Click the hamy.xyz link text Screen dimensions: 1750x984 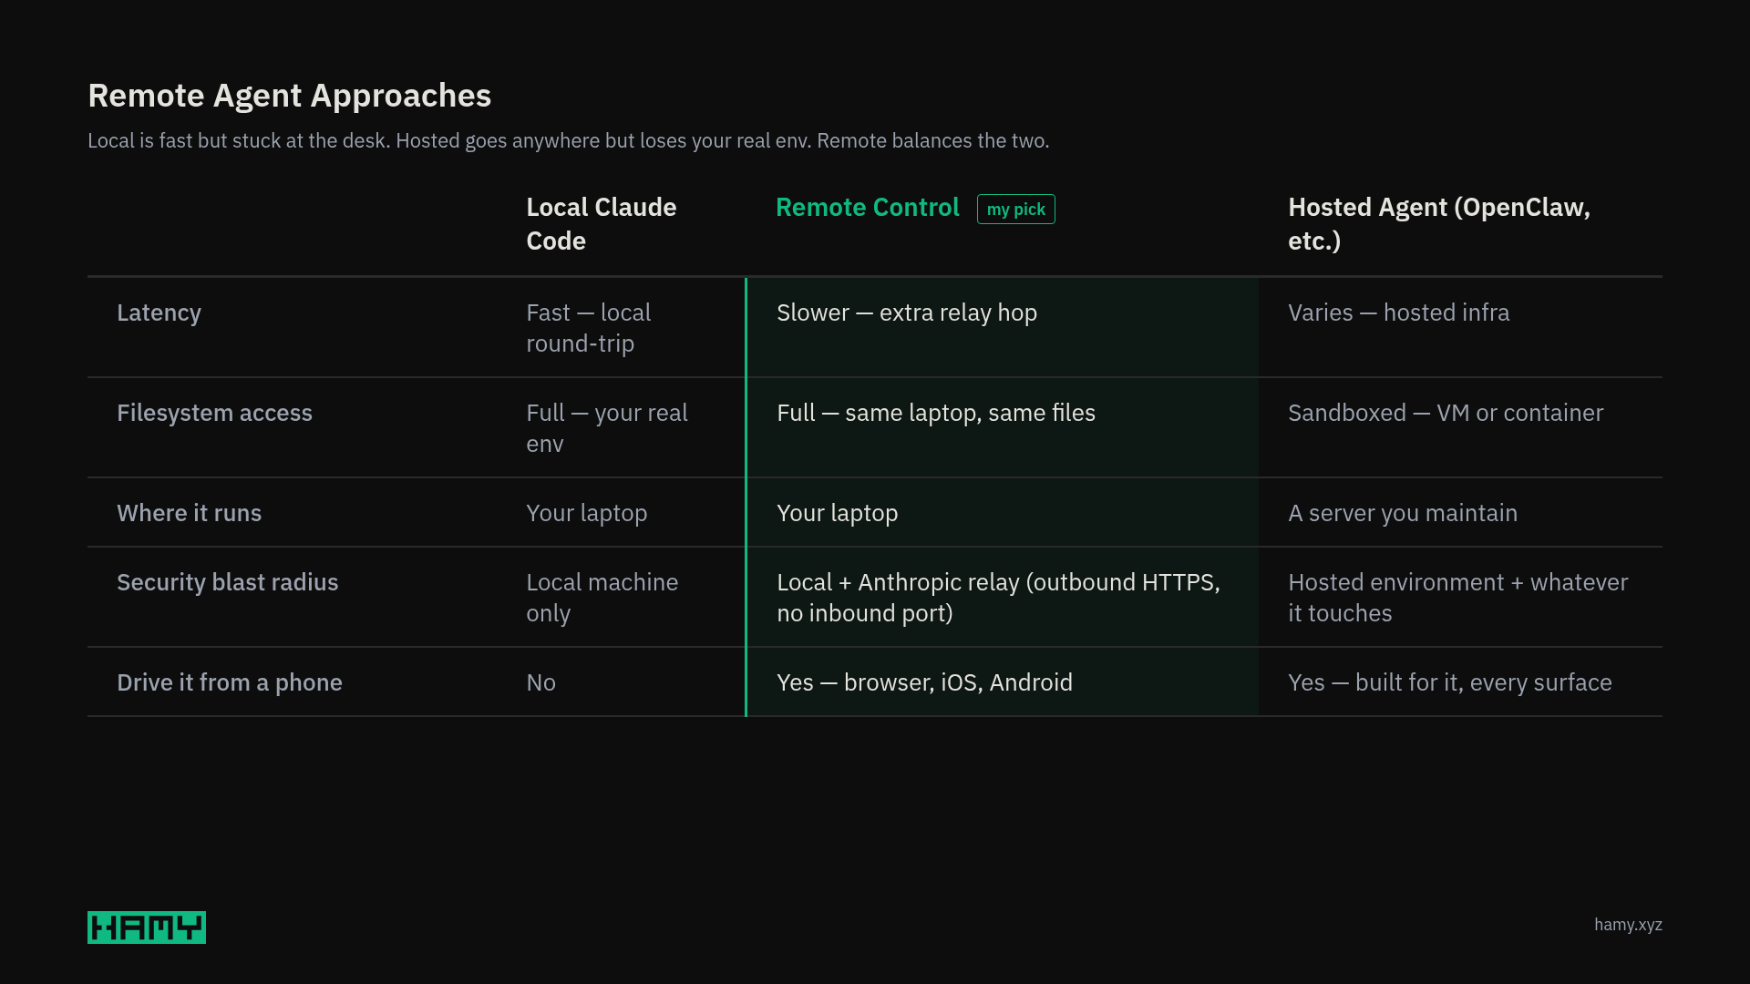[1628, 925]
